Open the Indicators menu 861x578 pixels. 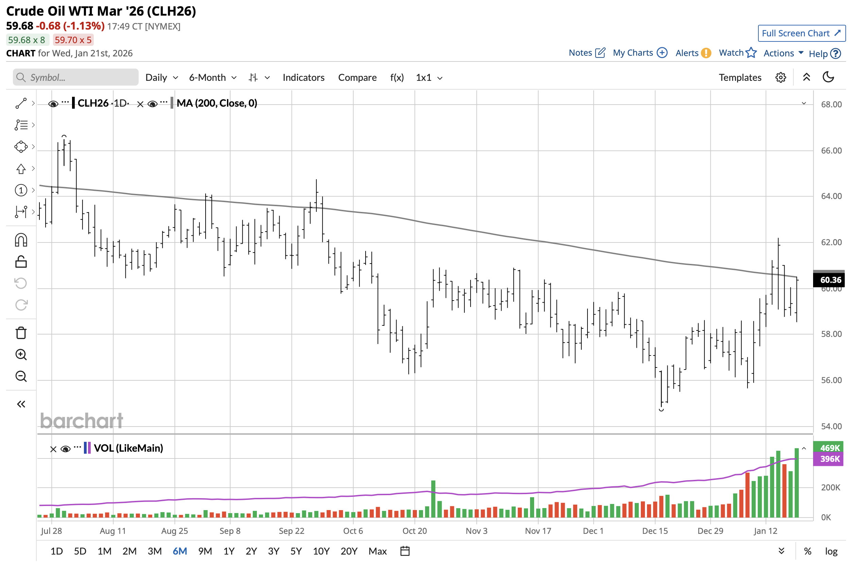(x=303, y=77)
